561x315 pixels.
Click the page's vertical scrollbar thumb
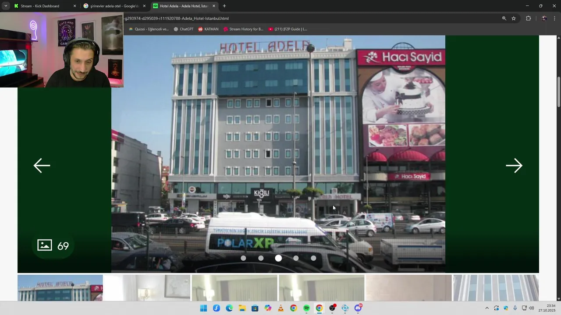click(558, 91)
